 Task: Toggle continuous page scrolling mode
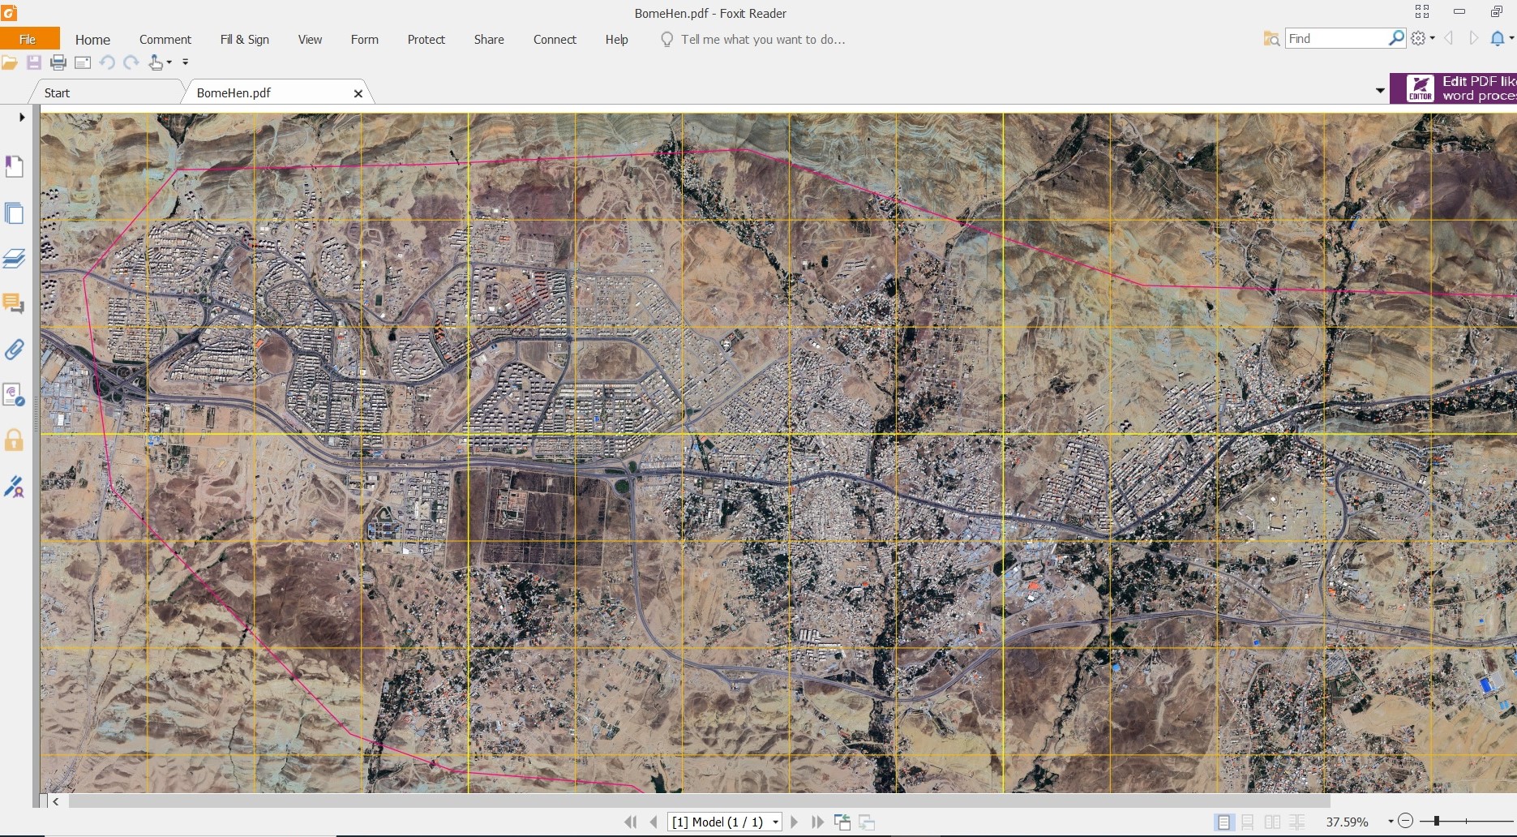(x=1248, y=822)
